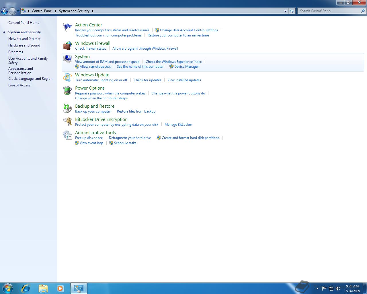Expand address bar history dropdown
Image resolution: width=367 pixels, height=294 pixels.
click(x=285, y=11)
